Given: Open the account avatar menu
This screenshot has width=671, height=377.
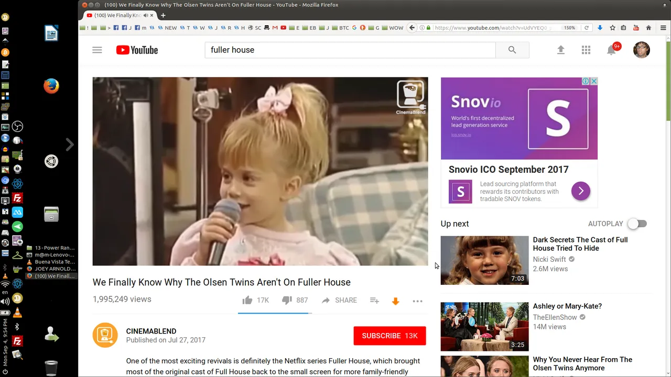Looking at the screenshot, I should (642, 50).
